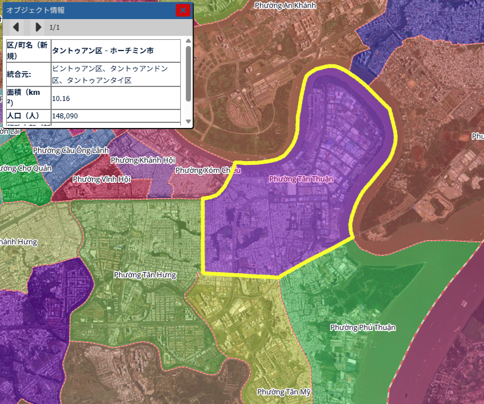This screenshot has height=404, width=484.
Task: Select the Phường Tân Hưng ward
Action: [145, 275]
